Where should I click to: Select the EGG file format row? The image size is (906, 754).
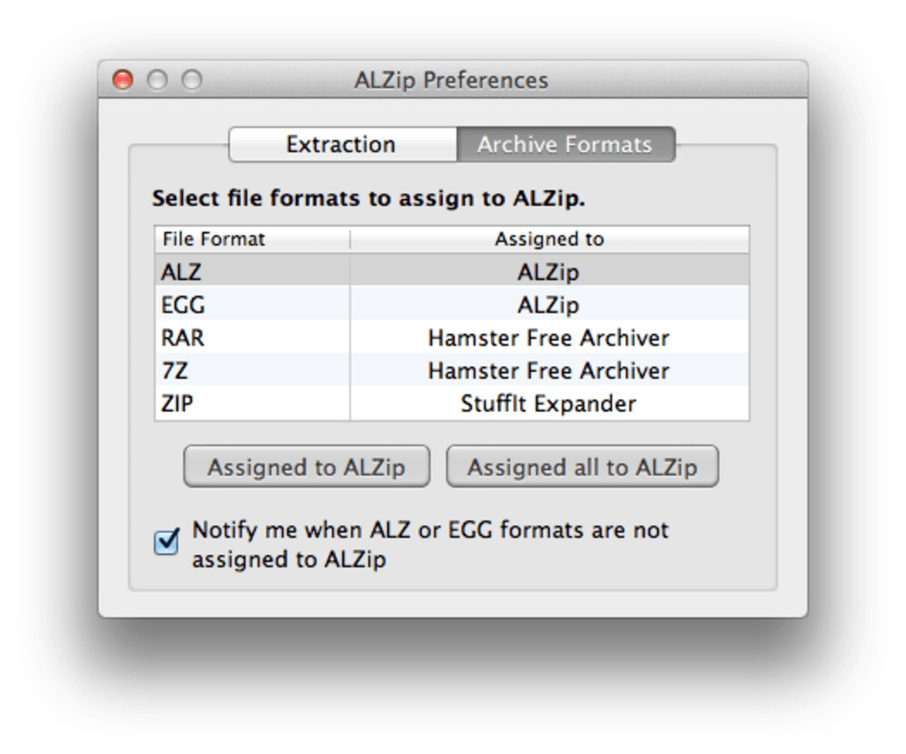pyautogui.click(x=183, y=305)
